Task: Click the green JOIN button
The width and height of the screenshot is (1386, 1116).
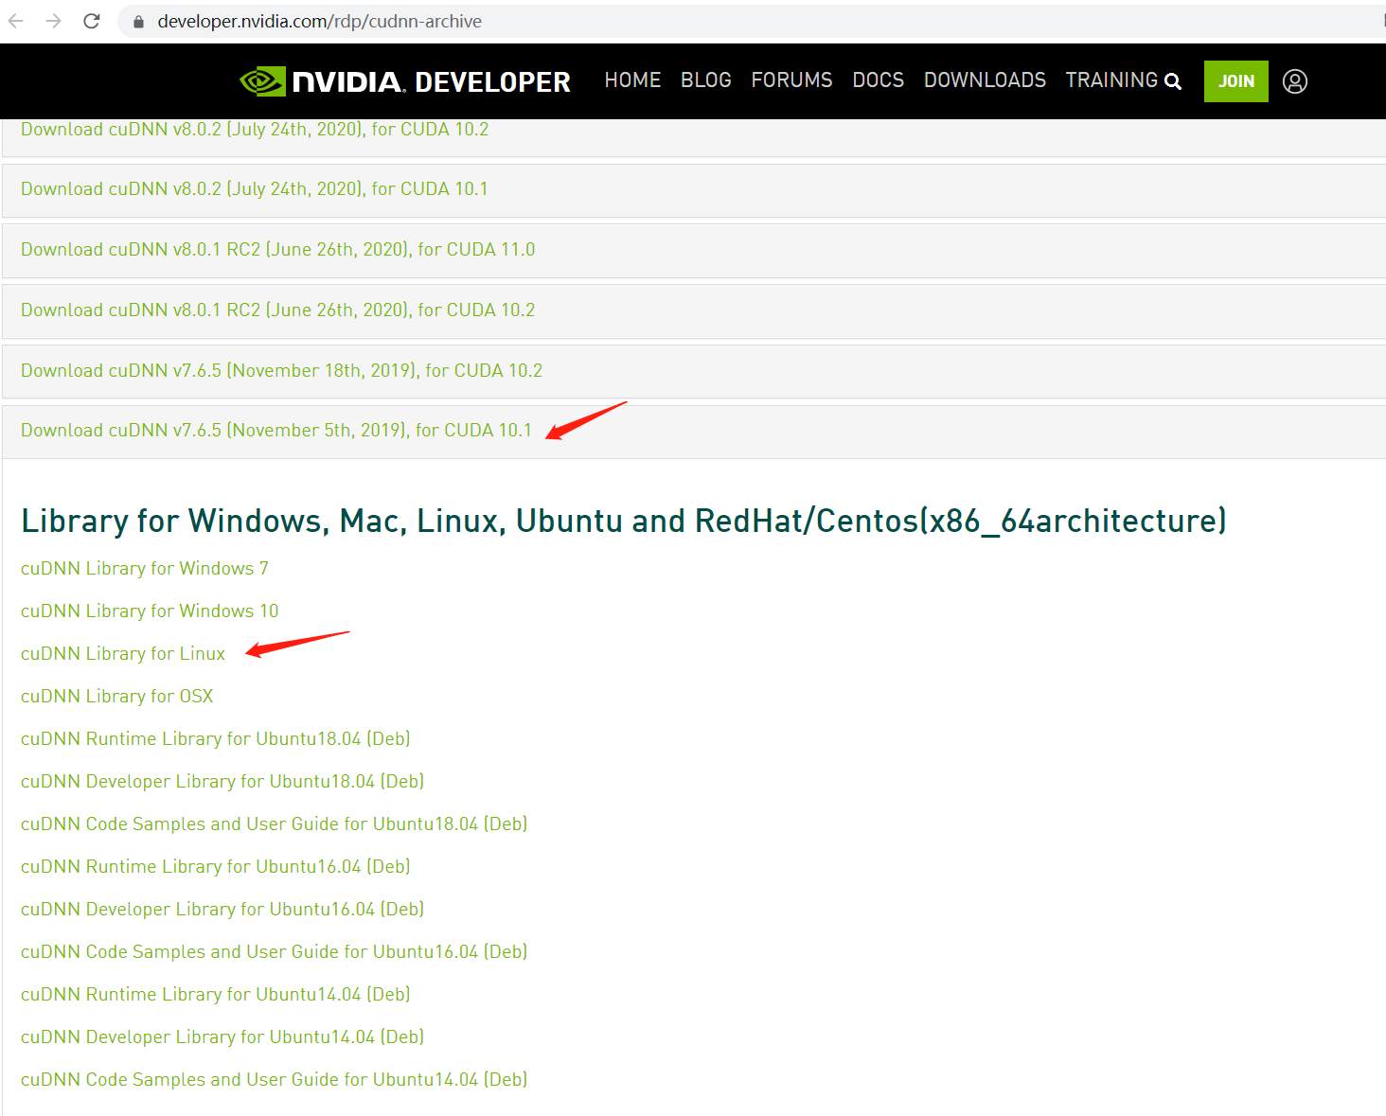Action: click(x=1236, y=81)
